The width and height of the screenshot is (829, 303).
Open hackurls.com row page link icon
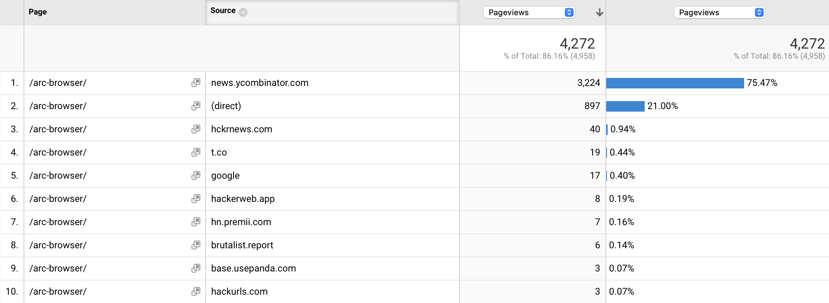click(196, 291)
